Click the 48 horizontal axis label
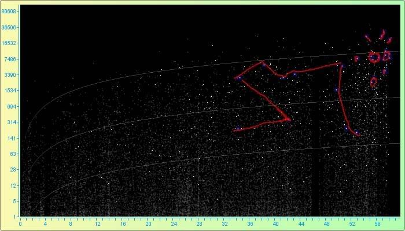 pos(327,224)
